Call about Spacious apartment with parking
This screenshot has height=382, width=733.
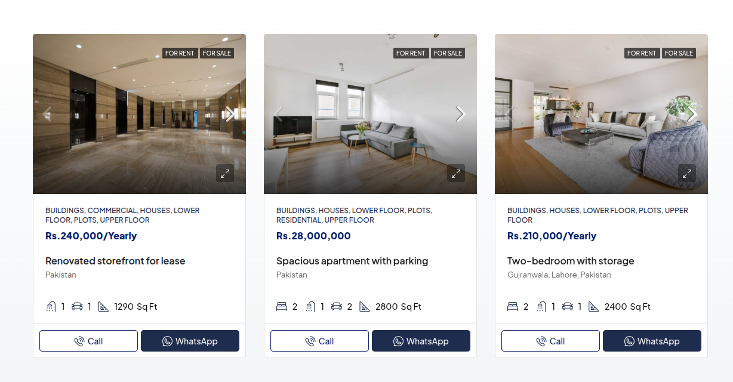tap(319, 341)
